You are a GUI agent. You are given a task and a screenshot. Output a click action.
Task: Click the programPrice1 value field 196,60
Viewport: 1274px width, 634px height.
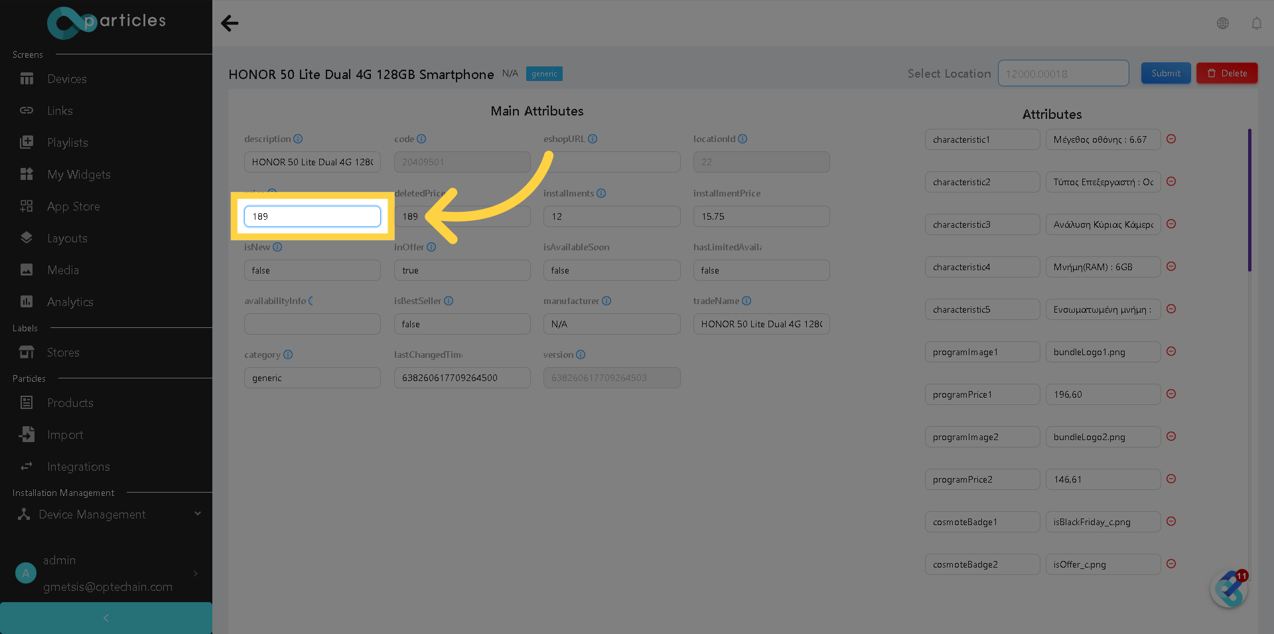[x=1103, y=394]
